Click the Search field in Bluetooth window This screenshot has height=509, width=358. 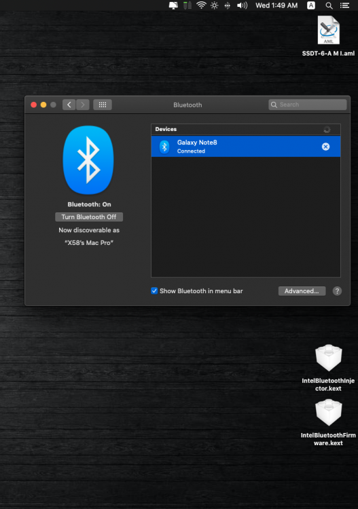tap(308, 105)
